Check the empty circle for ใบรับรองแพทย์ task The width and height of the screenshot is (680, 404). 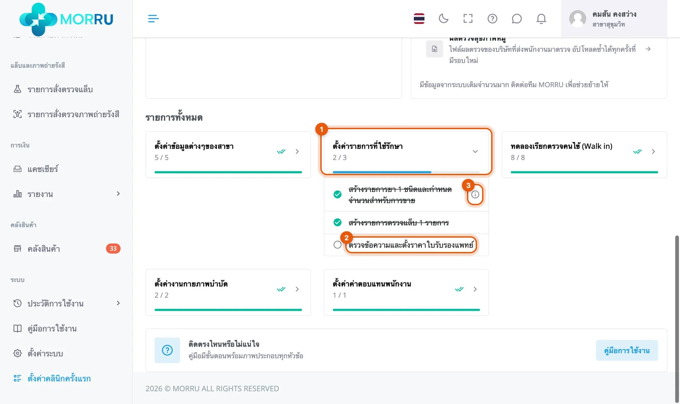(x=337, y=245)
